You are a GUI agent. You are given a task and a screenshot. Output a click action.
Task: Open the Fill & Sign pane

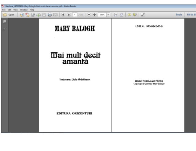coord(191,15)
